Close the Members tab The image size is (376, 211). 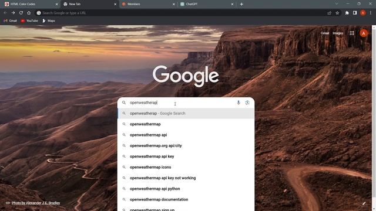[x=174, y=4]
